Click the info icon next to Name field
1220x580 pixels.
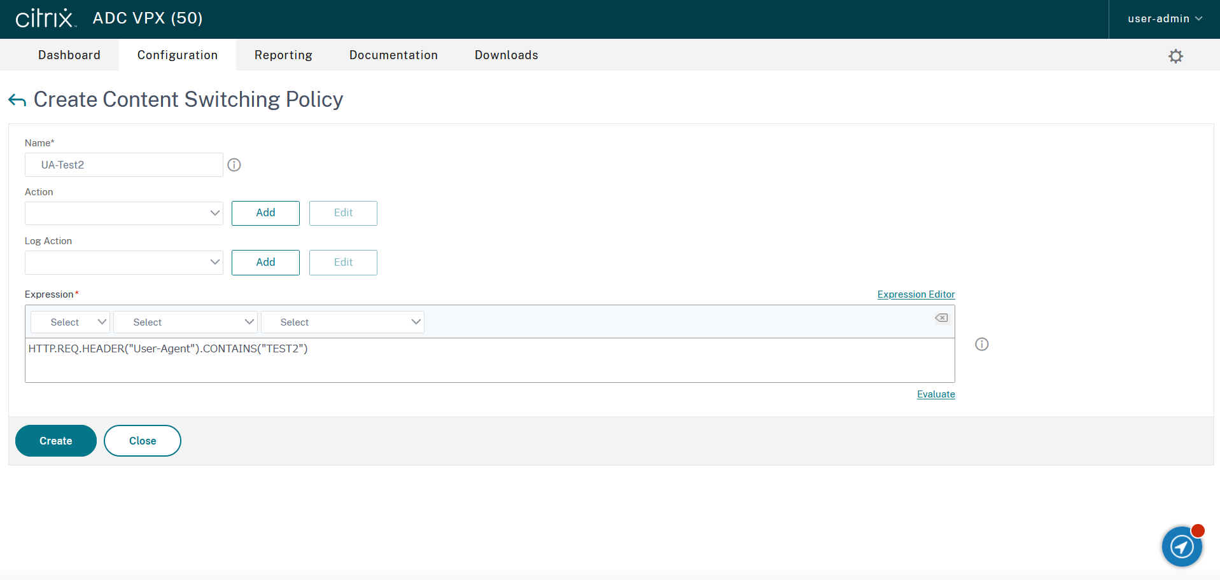(x=234, y=165)
